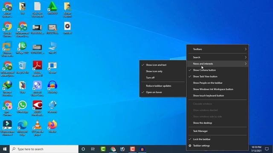Expand News and interests submenu
This screenshot has height=153, width=273.
[218, 64]
